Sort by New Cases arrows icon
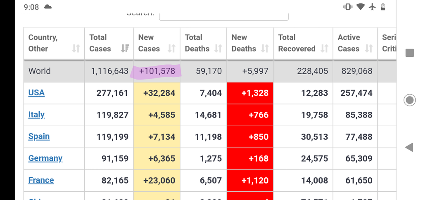 (x=171, y=48)
